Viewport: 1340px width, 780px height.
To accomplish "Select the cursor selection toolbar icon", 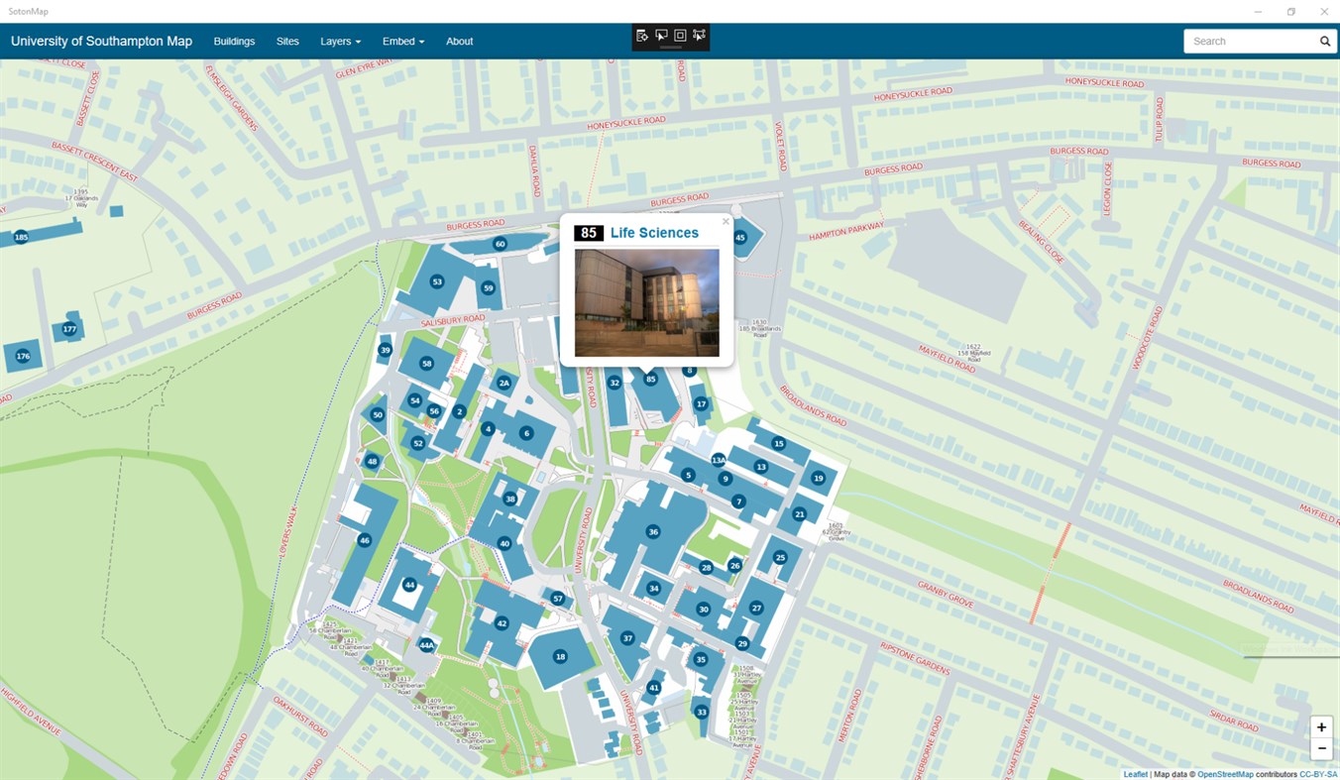I will [661, 35].
